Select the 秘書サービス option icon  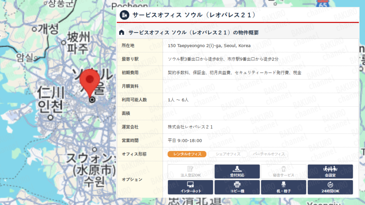click(x=284, y=172)
